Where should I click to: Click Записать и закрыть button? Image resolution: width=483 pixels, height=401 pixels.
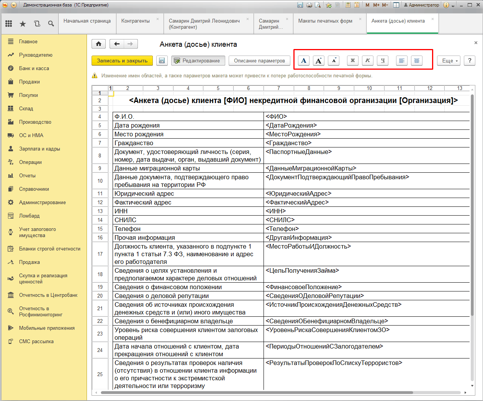tap(122, 61)
